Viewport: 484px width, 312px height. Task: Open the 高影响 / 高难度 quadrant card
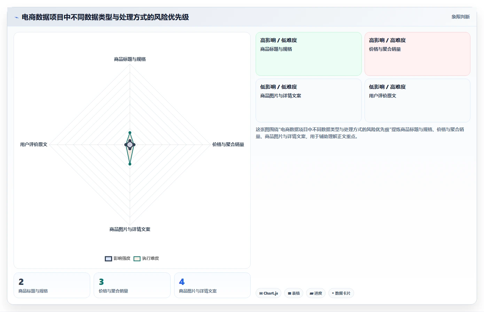(x=417, y=54)
